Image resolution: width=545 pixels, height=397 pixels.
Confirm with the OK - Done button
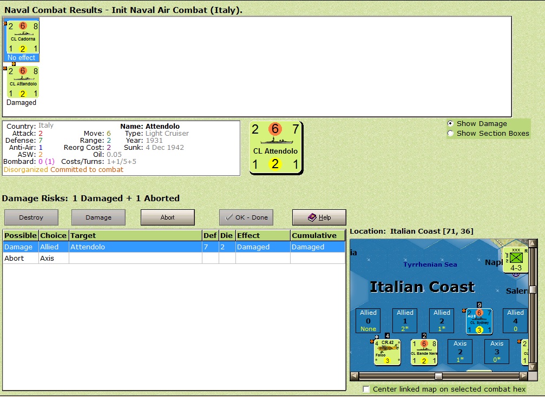(246, 217)
